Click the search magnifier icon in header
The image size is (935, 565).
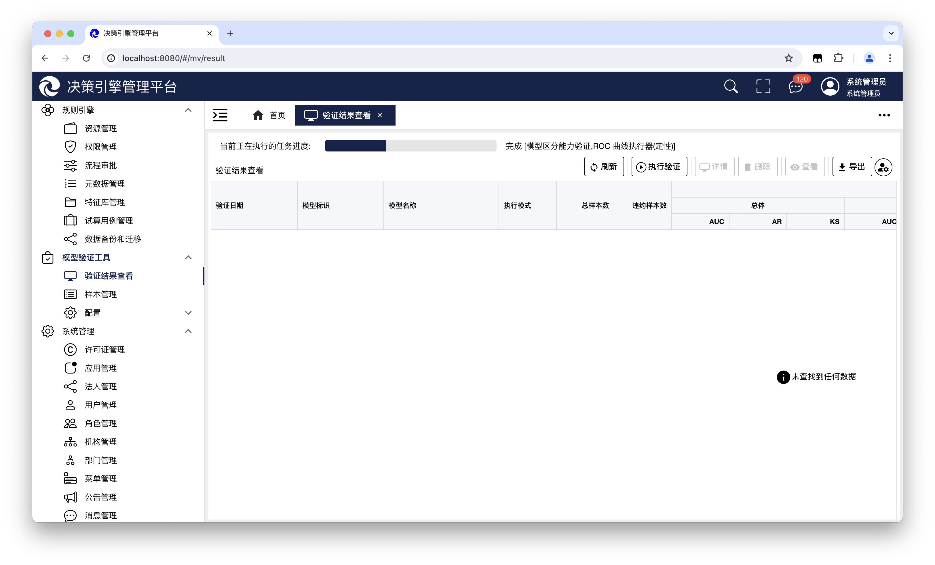(731, 86)
